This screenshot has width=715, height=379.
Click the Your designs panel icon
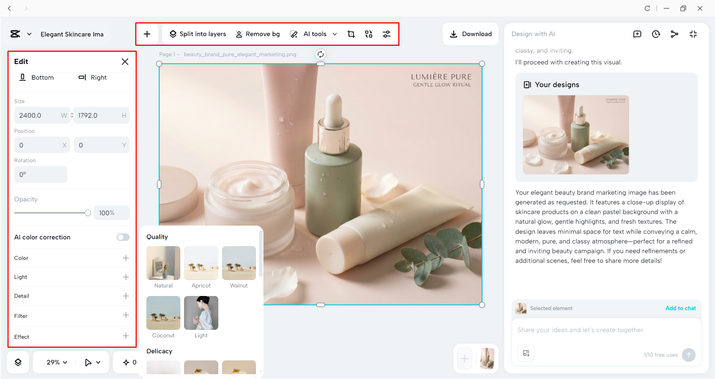[527, 85]
